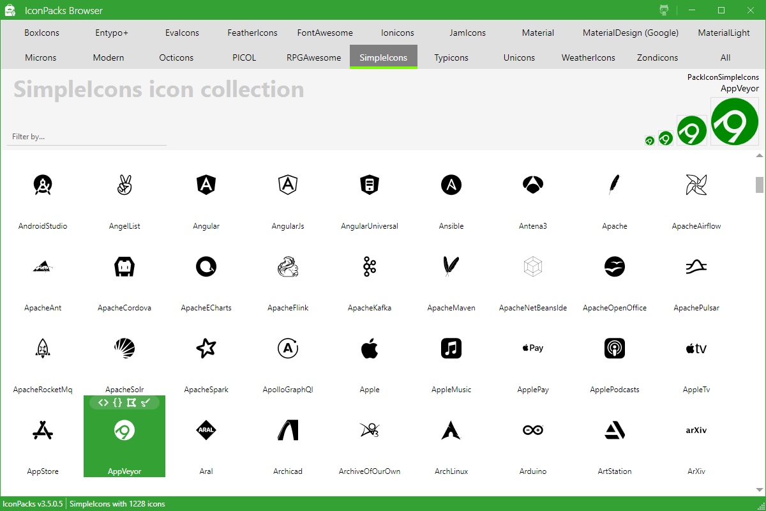Click the smallest AppVeyor preview image
The height and width of the screenshot is (511, 766).
[x=649, y=141]
